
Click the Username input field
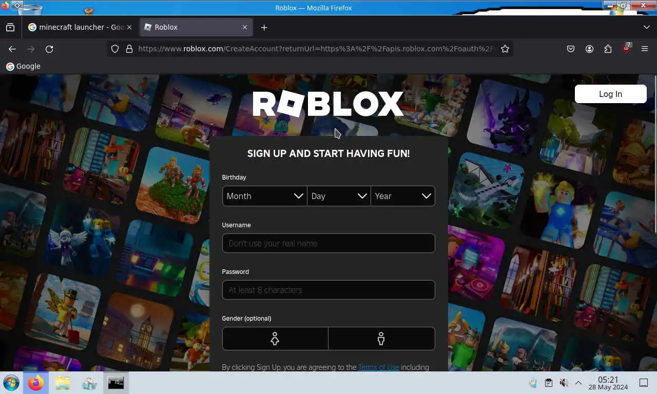click(x=328, y=243)
